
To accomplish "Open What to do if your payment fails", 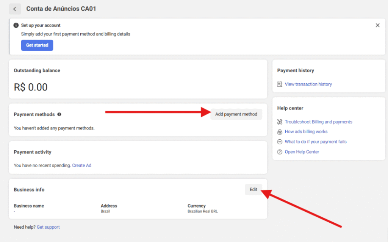I will (316, 142).
